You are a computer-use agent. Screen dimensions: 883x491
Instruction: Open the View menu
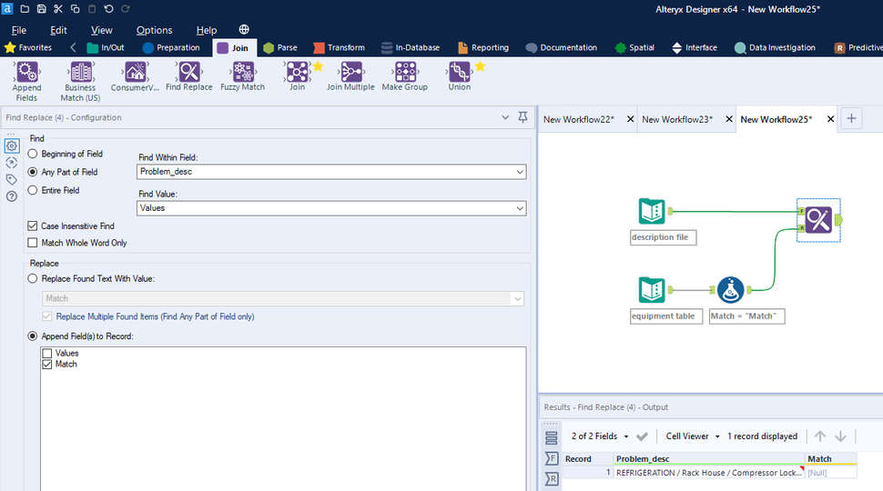[x=101, y=30]
